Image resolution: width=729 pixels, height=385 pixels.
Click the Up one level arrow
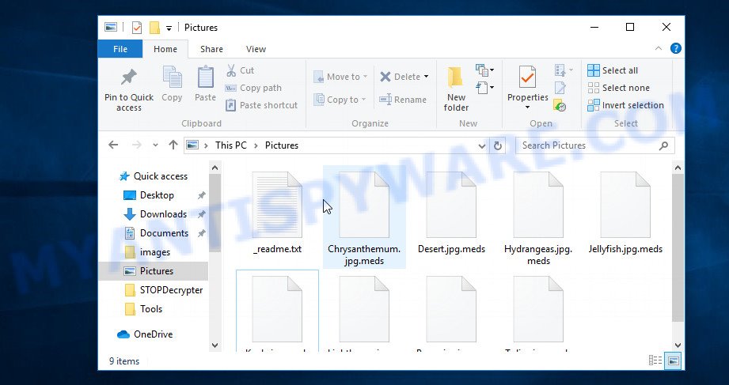coord(173,145)
